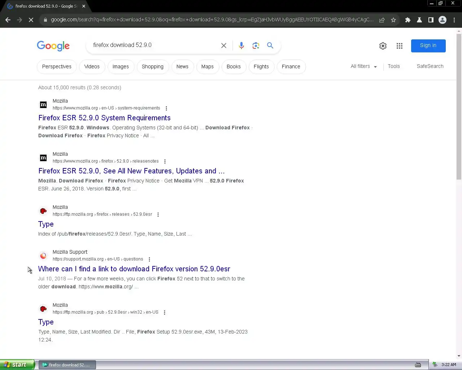
Task: Open the Chrome profile avatar
Action: 443,20
